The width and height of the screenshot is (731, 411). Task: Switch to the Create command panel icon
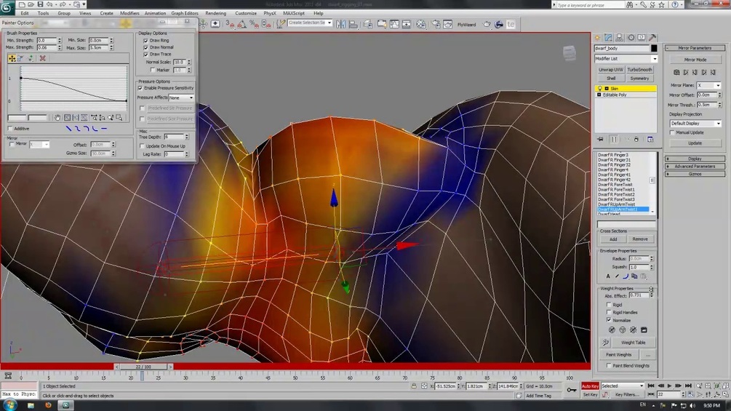pos(597,38)
